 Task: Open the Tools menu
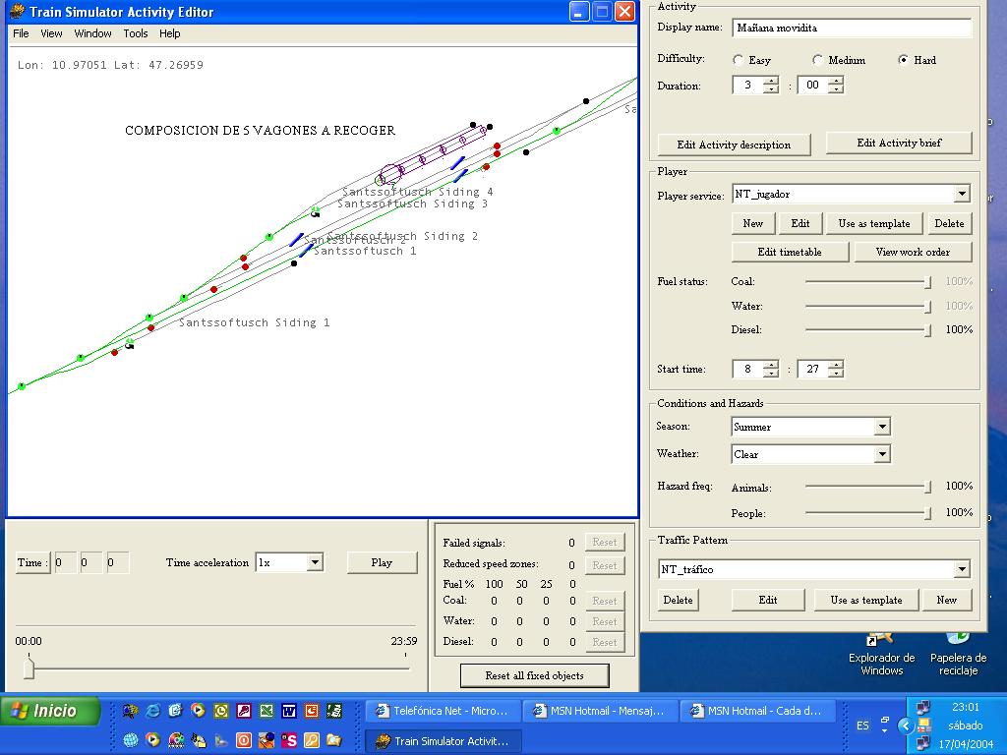tap(136, 33)
